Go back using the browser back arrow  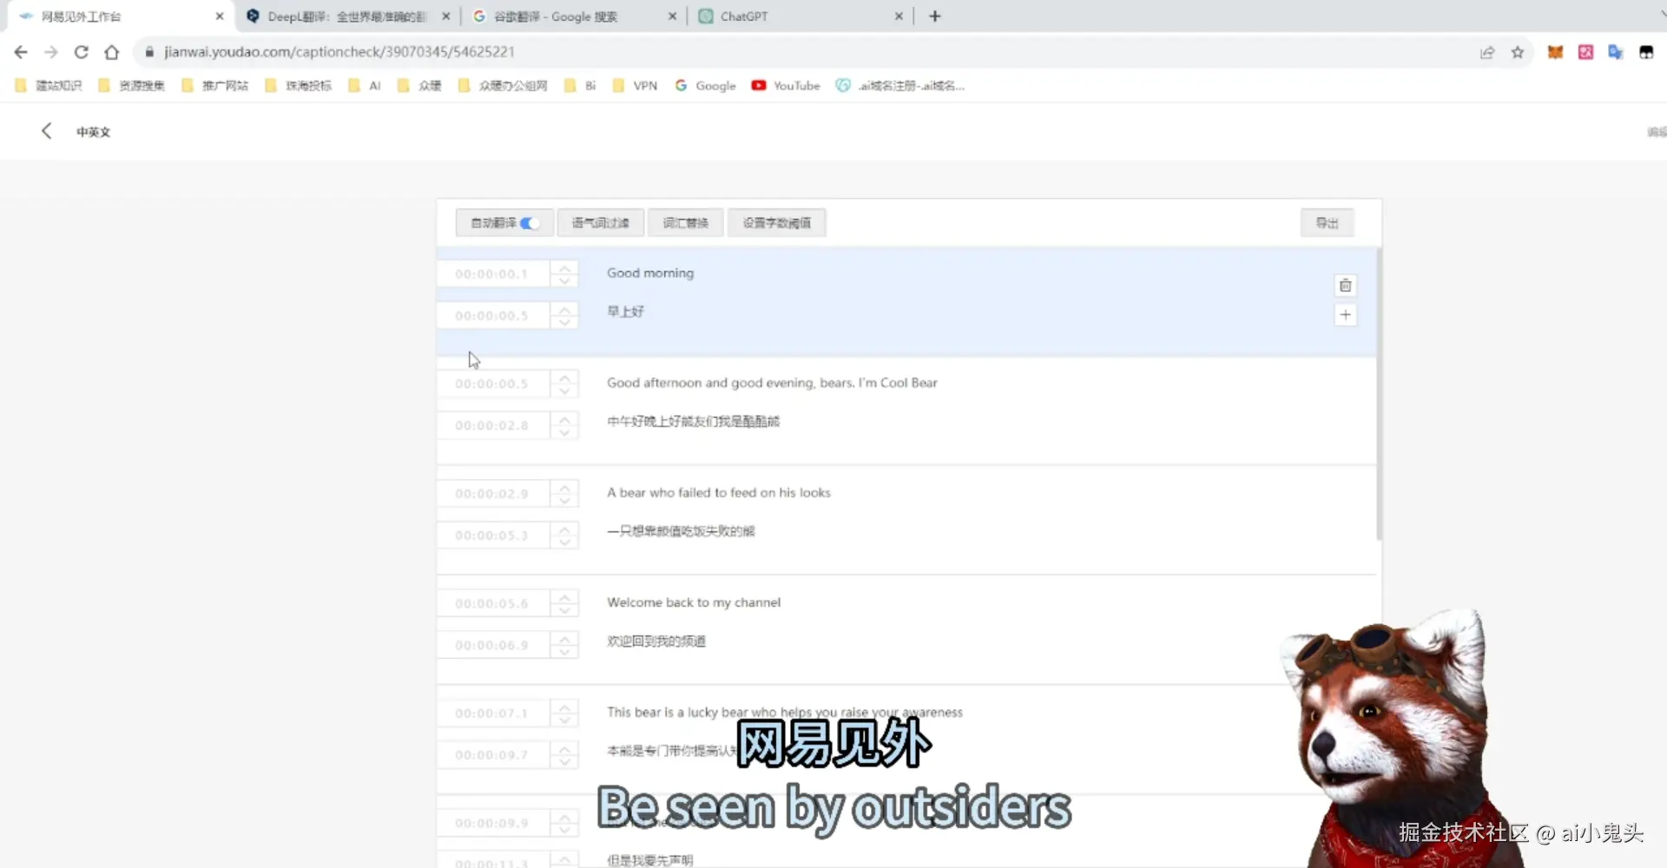(x=21, y=52)
